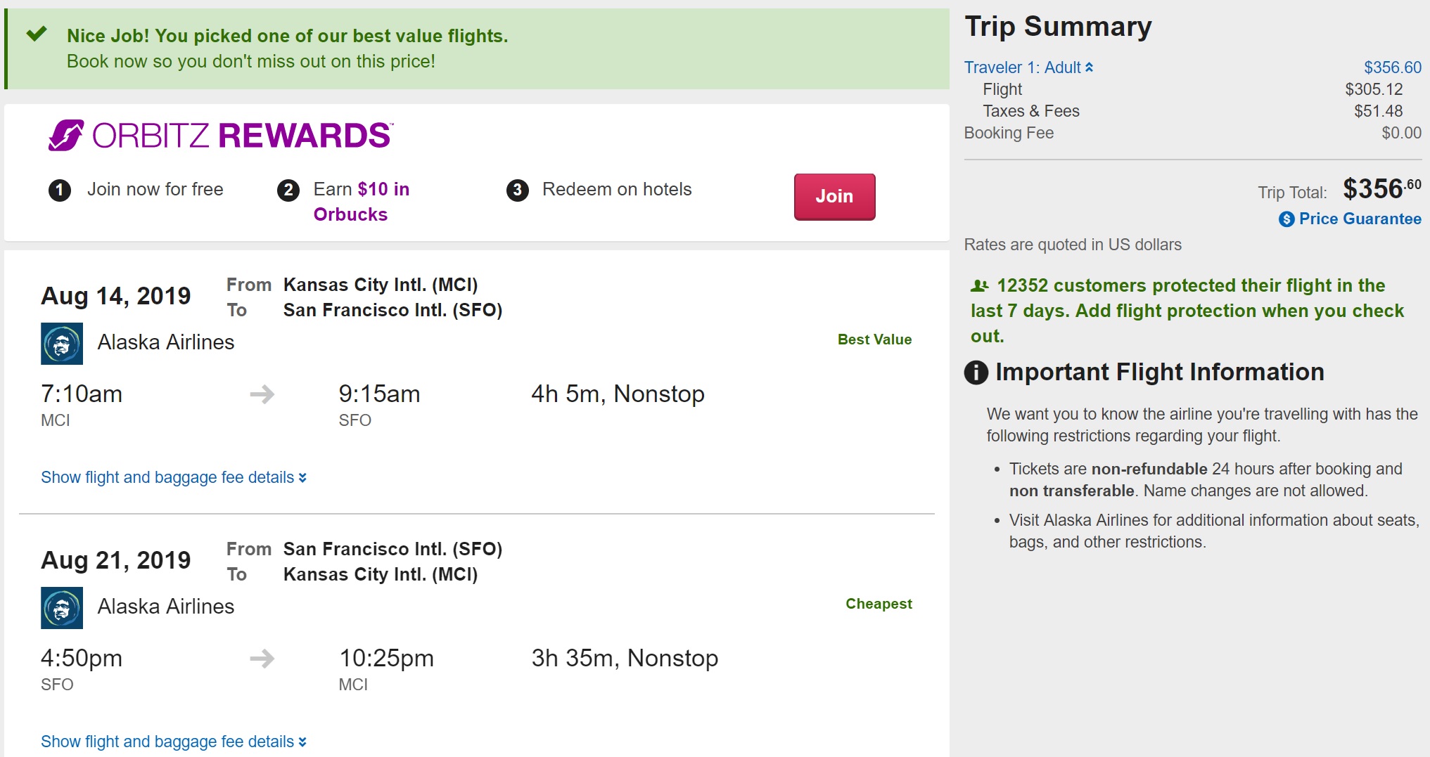Viewport: 1430px width, 757px height.
Task: Click the step 1 circle in Orbitz Rewards
Action: pyautogui.click(x=60, y=190)
